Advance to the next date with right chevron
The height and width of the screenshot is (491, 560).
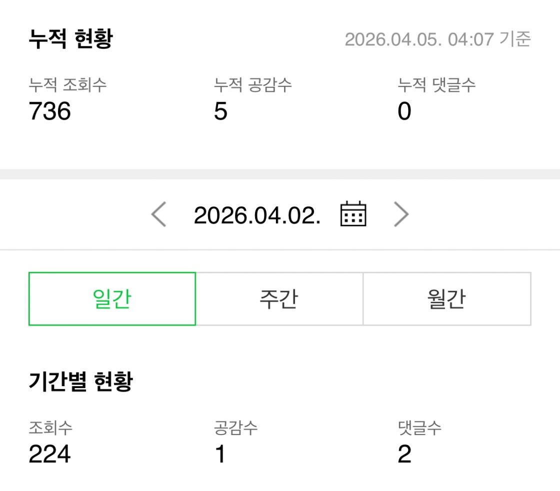pyautogui.click(x=401, y=215)
